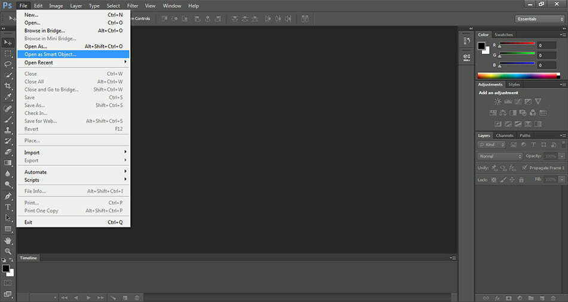Select the Clone Stamp tool
568x302 pixels.
(x=8, y=130)
